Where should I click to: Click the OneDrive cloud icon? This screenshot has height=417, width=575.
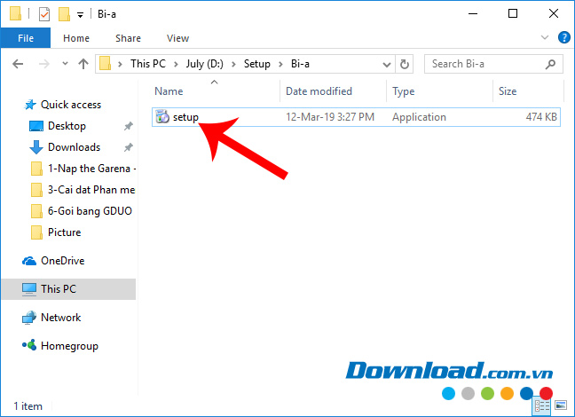(x=29, y=261)
